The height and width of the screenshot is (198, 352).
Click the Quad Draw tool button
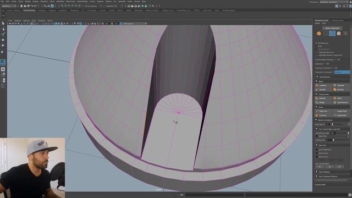(x=341, y=115)
